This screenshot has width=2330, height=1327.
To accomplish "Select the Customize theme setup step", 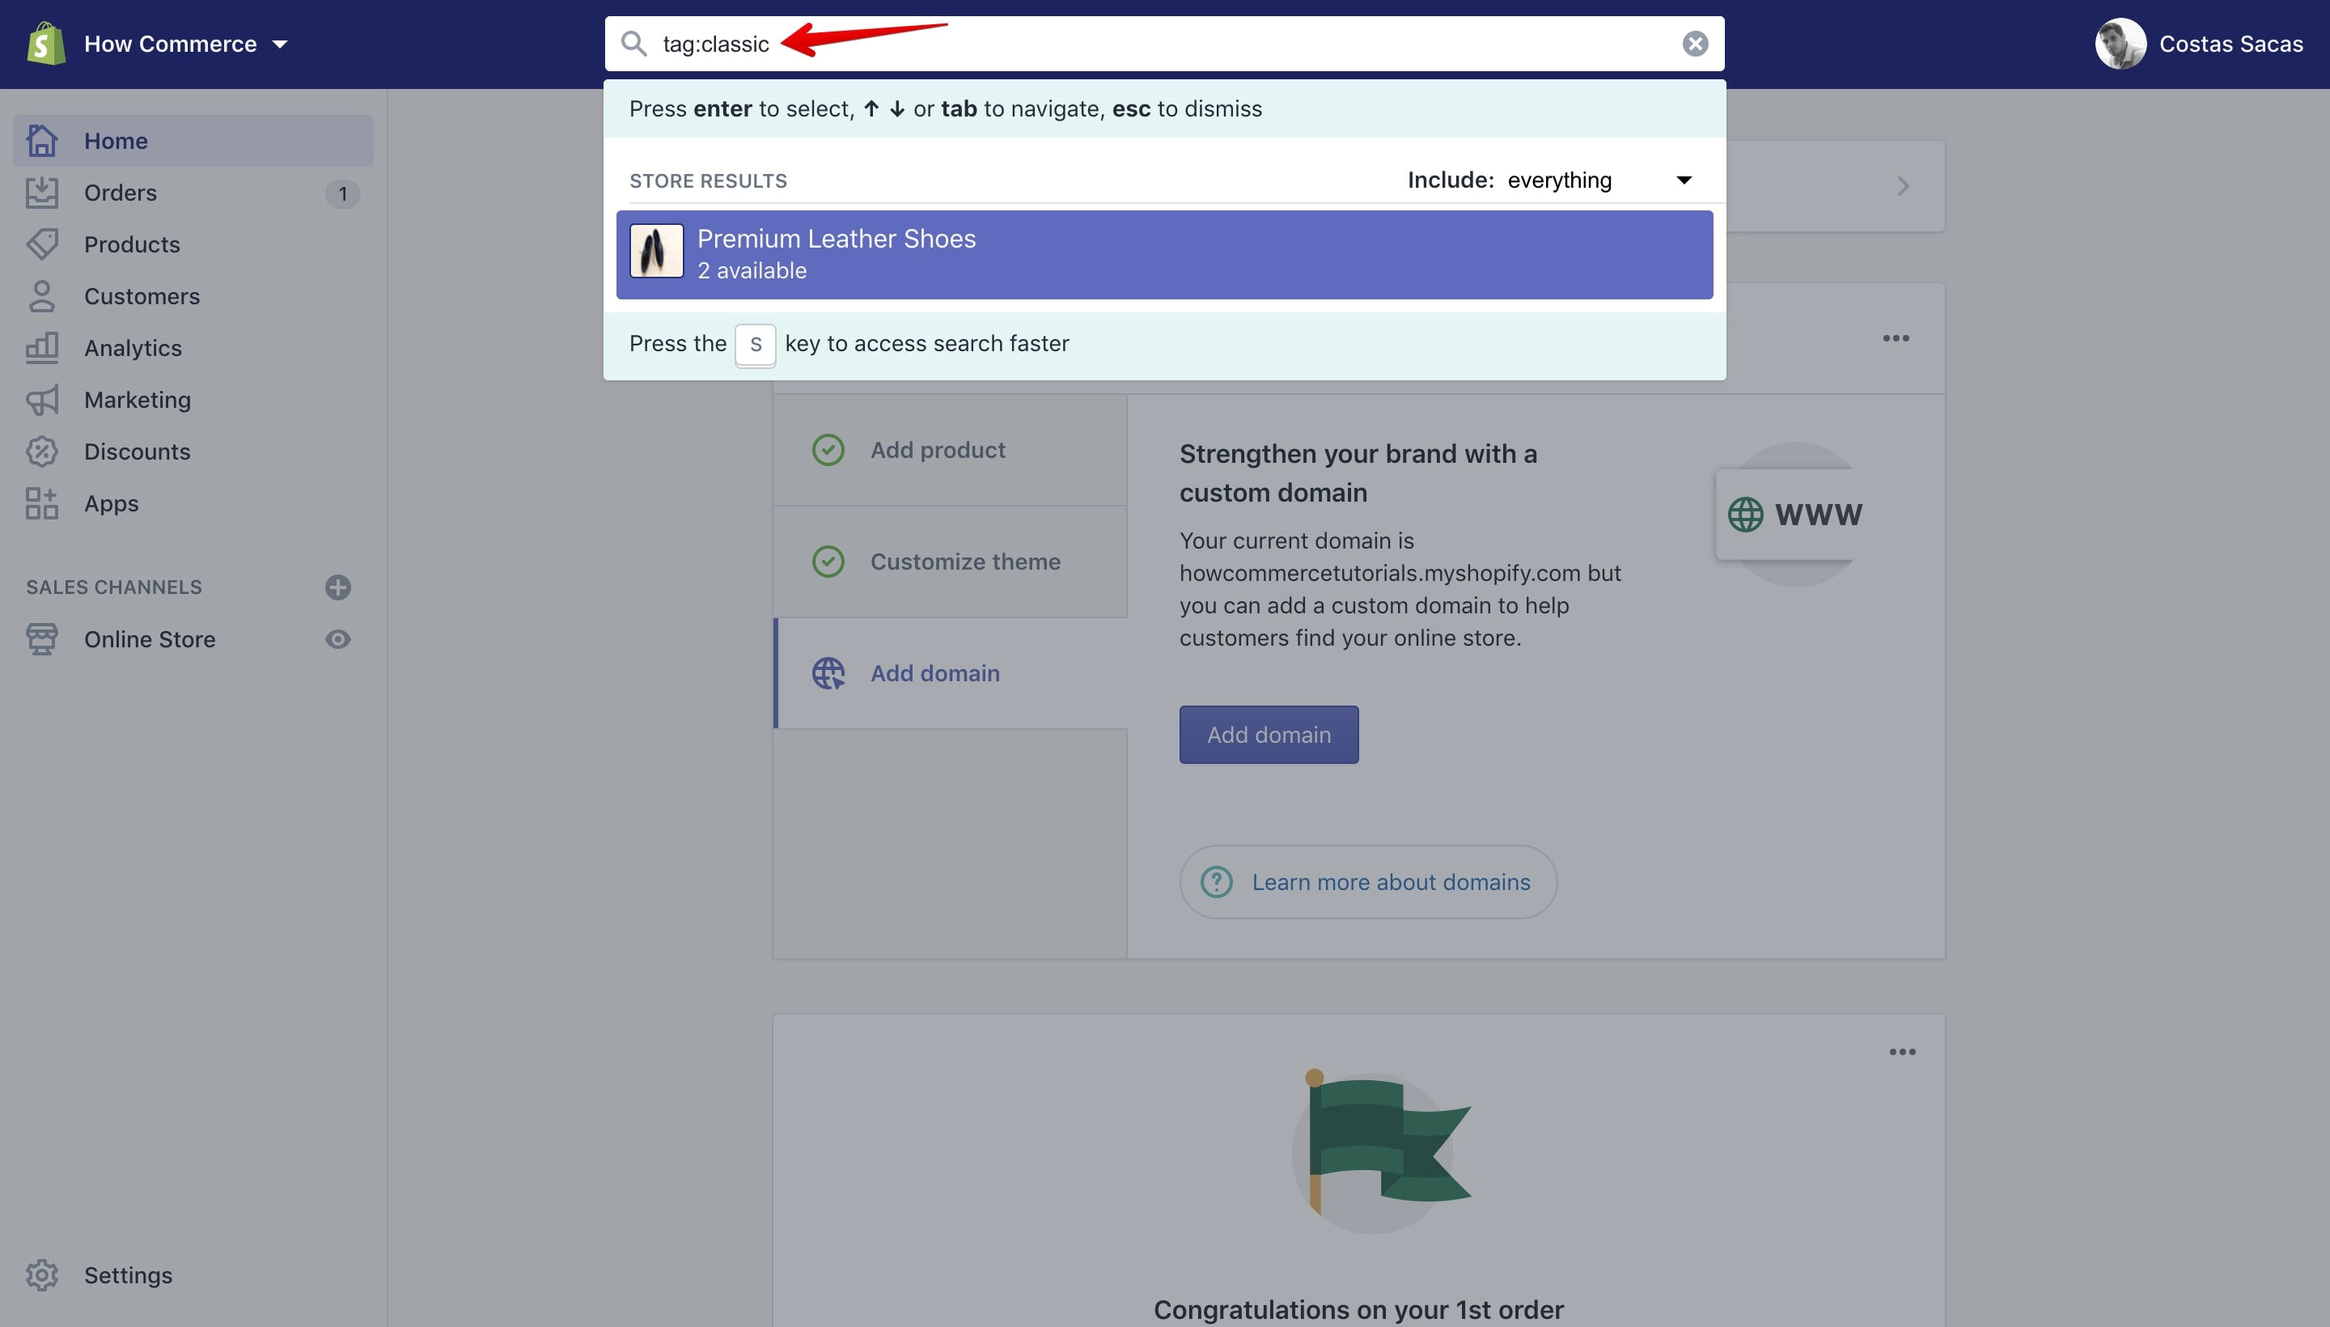I will click(x=950, y=562).
